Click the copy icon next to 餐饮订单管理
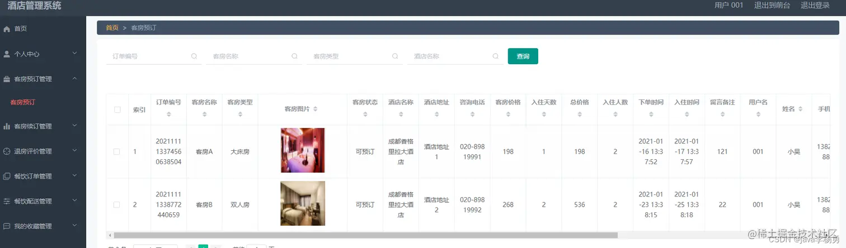The width and height of the screenshot is (846, 248). point(7,177)
